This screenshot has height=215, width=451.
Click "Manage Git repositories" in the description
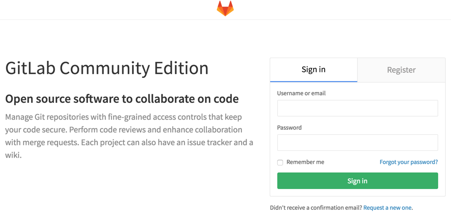[50, 117]
